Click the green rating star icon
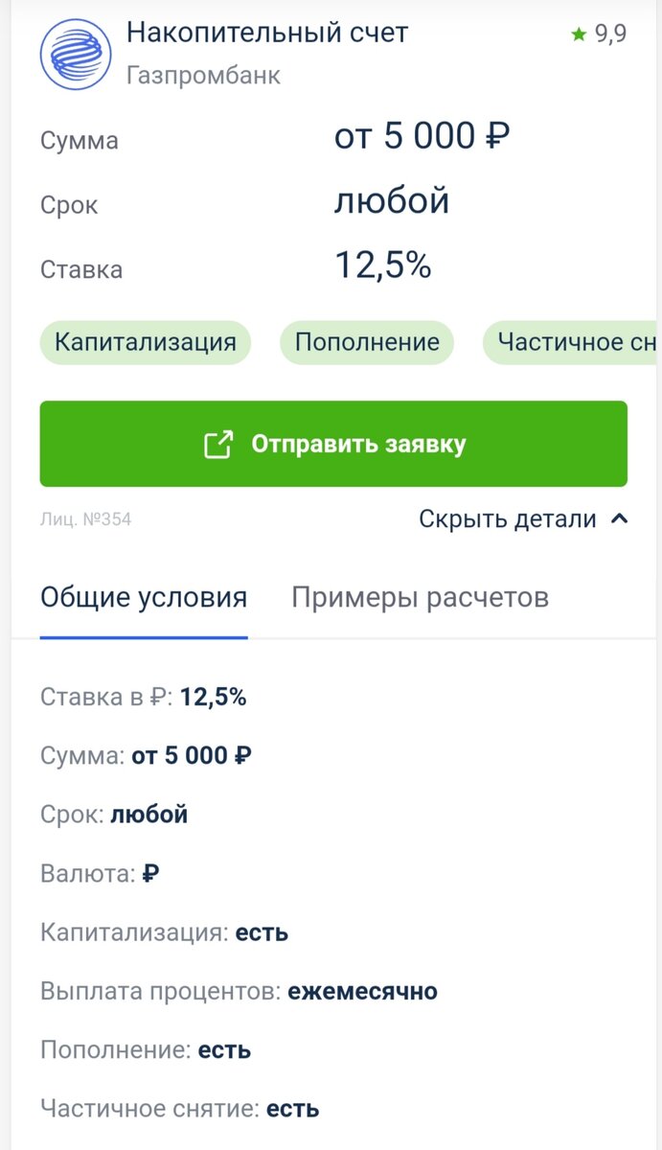The image size is (662, 1150). point(579,34)
